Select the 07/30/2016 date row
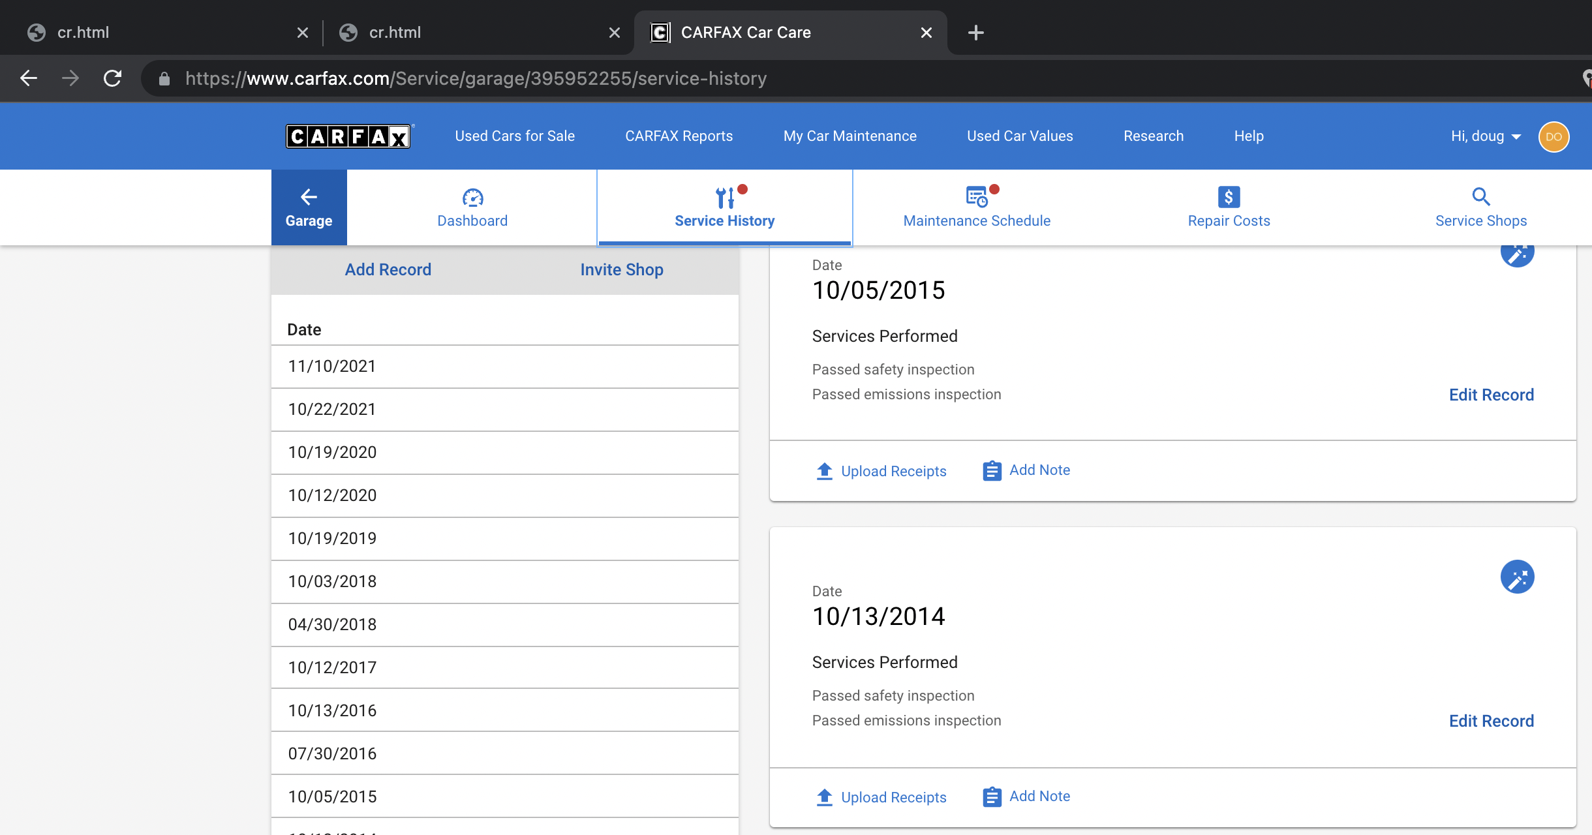 [x=505, y=753]
